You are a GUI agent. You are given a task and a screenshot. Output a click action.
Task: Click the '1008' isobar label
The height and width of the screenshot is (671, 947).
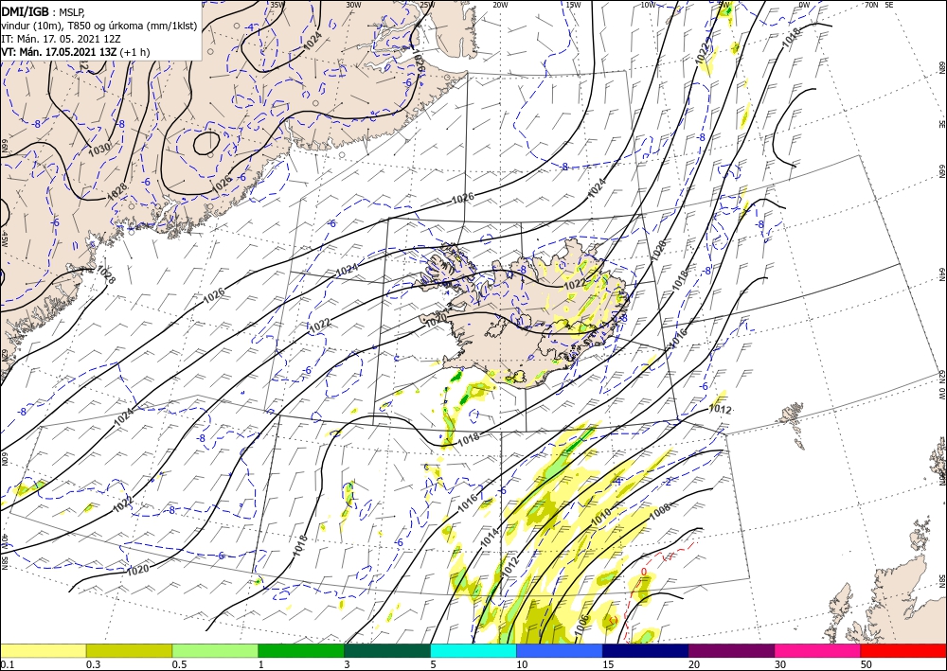pyautogui.click(x=660, y=512)
